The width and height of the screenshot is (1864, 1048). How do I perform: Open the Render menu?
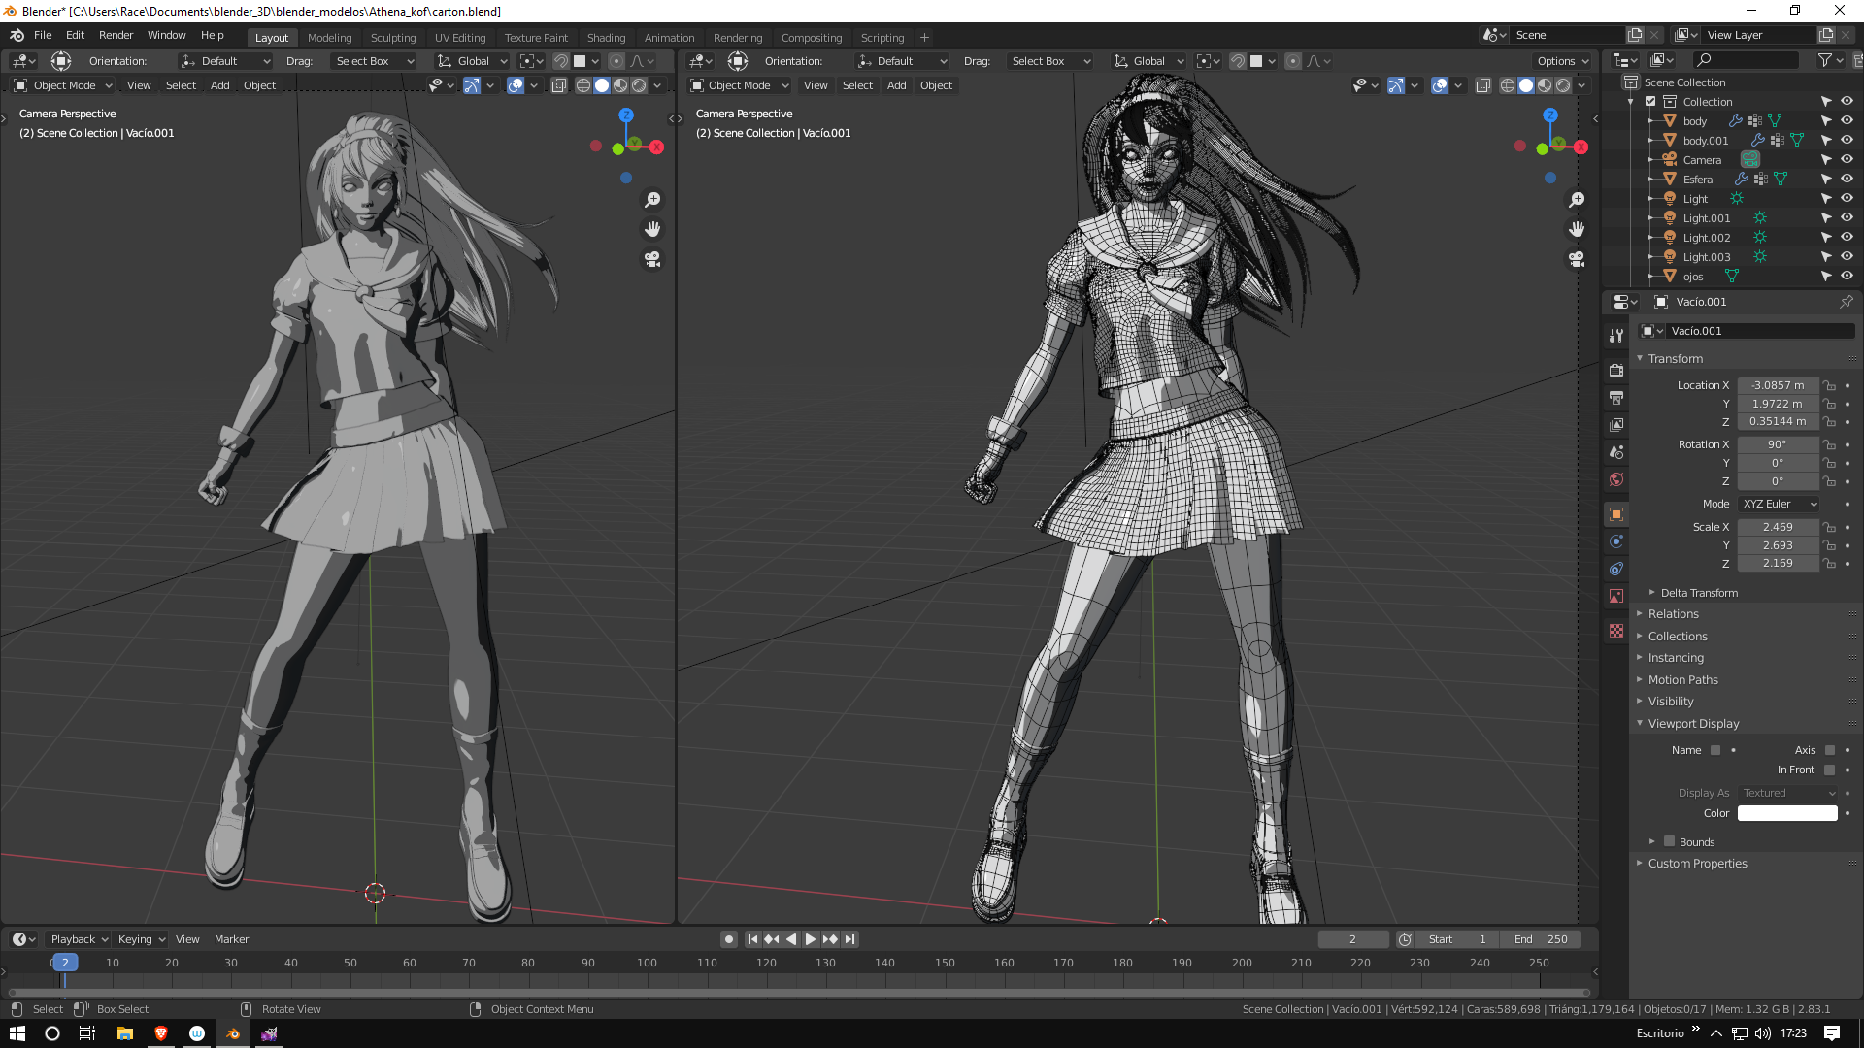click(x=116, y=35)
